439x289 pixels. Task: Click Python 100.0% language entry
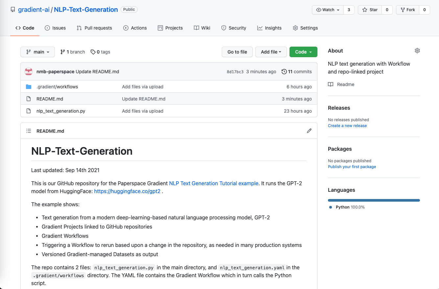tap(347, 207)
